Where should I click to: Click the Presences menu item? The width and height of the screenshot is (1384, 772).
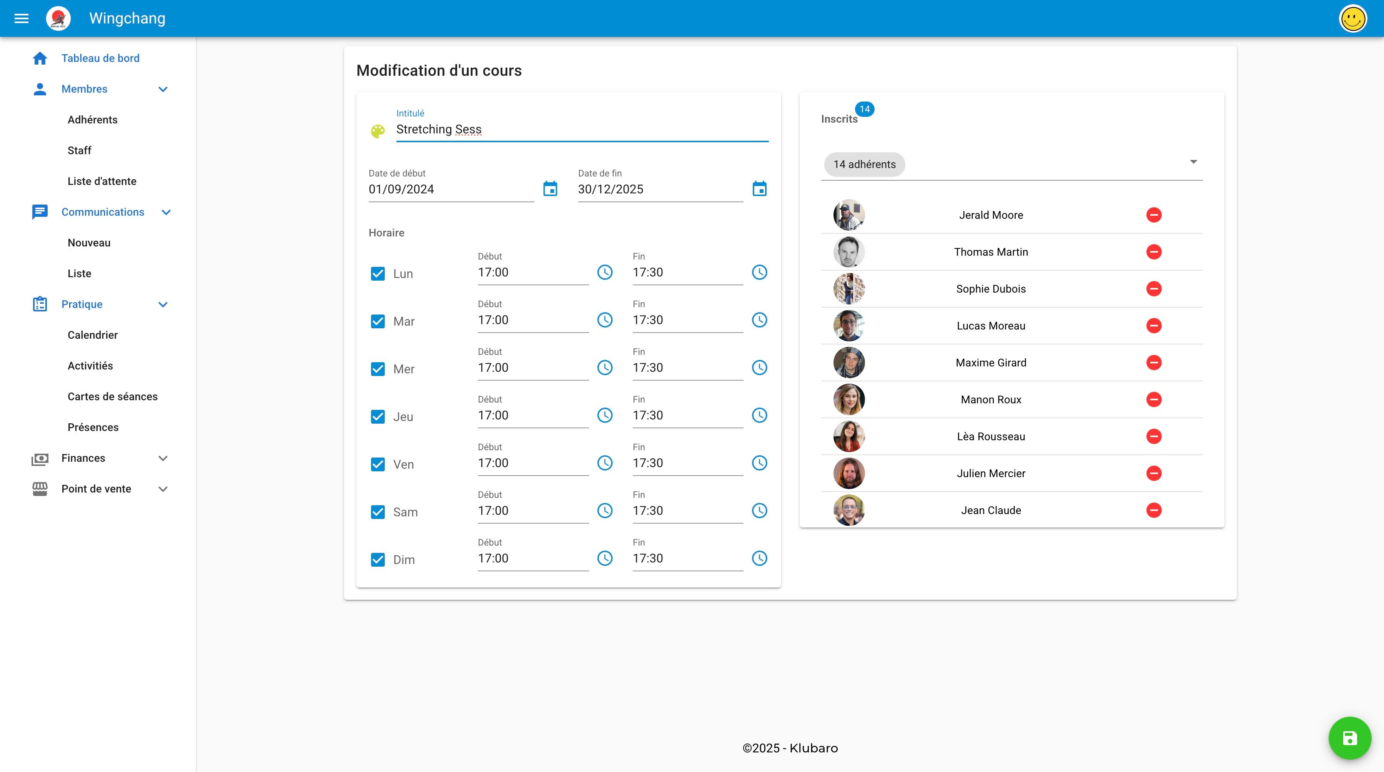(x=92, y=427)
